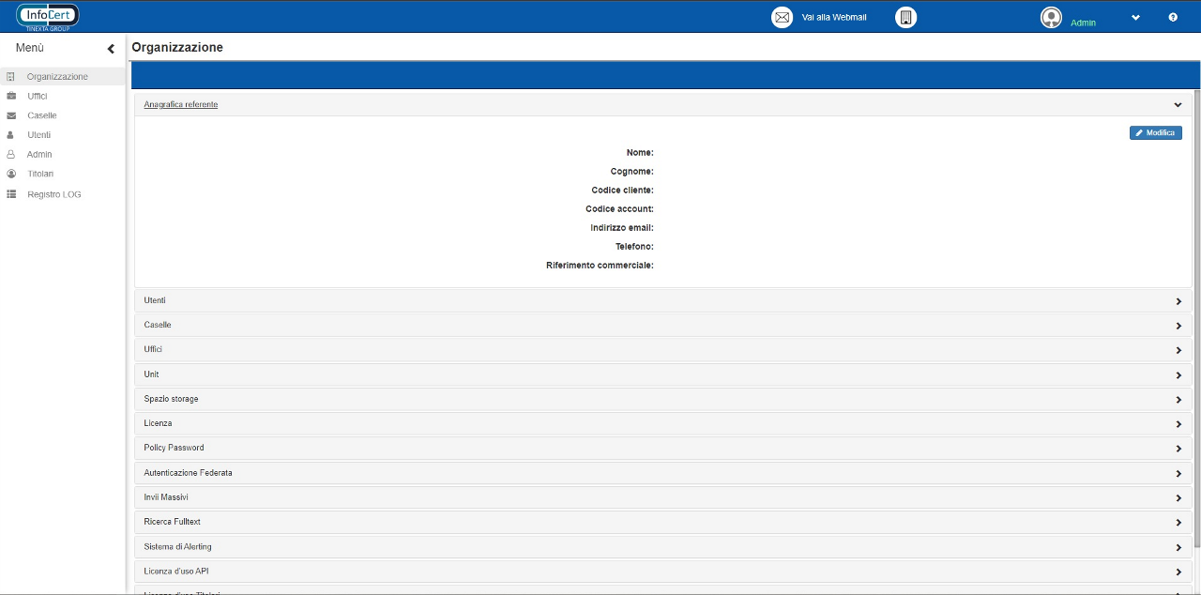Viewport: 1201px width, 595px height.
Task: Click the vertical page scrollbar
Action: [x=1196, y=319]
